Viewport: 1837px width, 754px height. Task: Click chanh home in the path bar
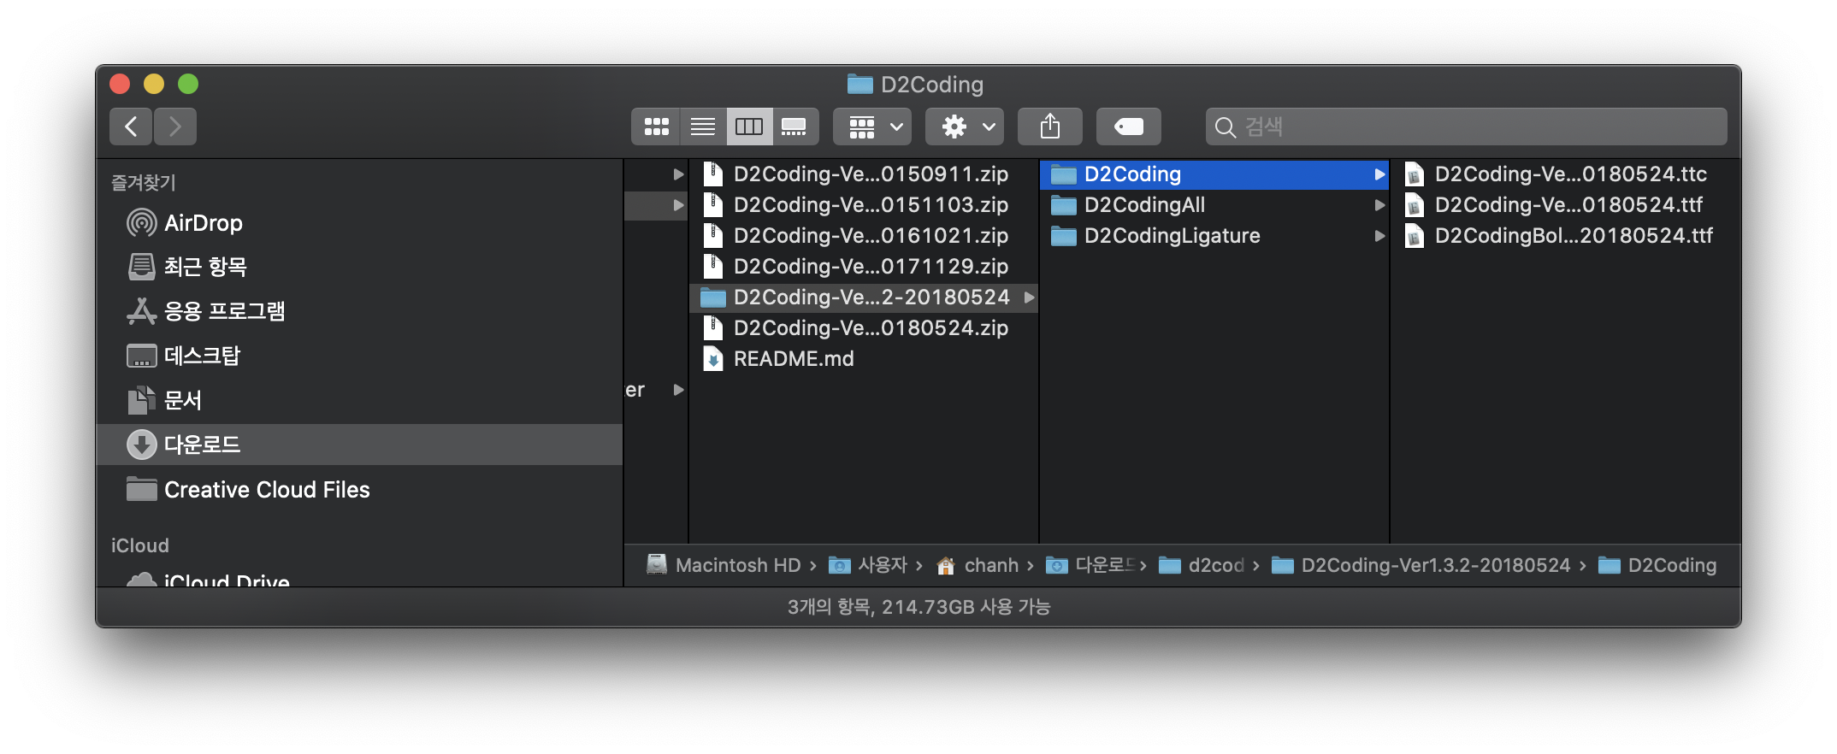(978, 565)
